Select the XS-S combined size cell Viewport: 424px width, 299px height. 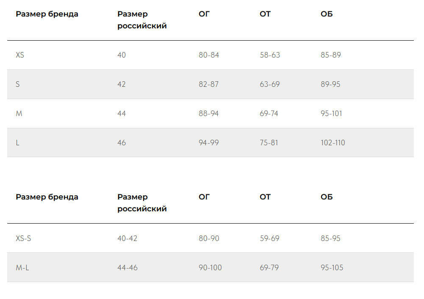tap(23, 238)
